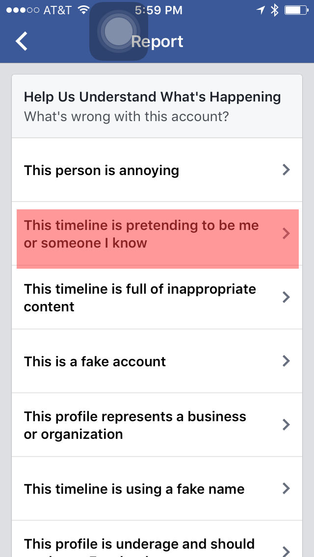The image size is (314, 557).
Task: Tap the 'Report' page title
Action: tap(158, 42)
